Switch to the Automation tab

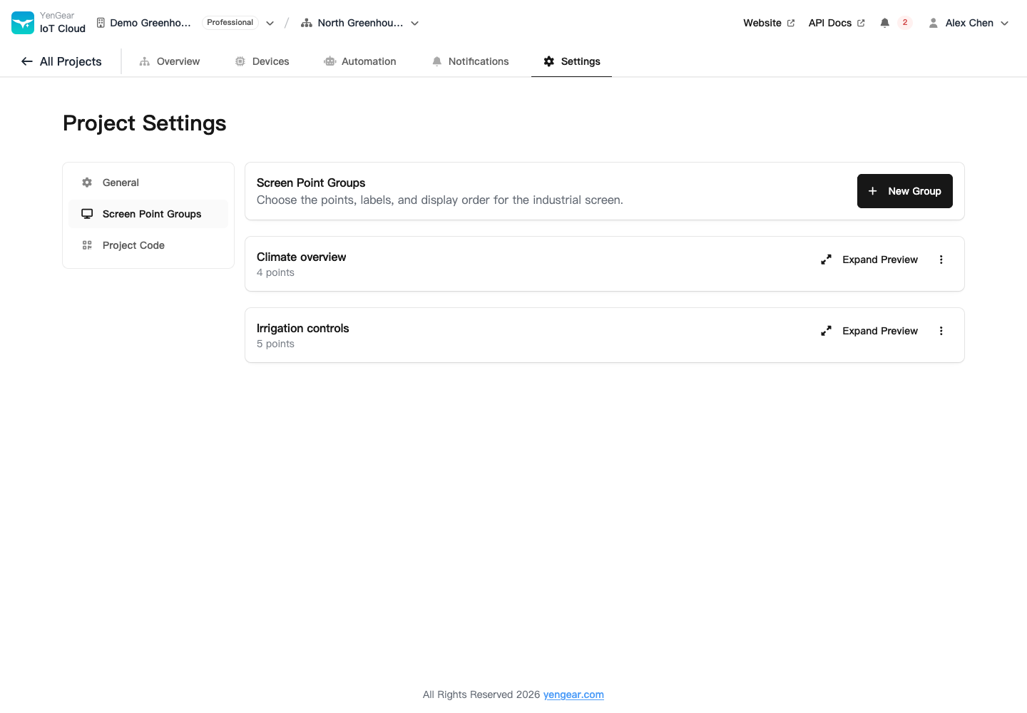(x=359, y=61)
